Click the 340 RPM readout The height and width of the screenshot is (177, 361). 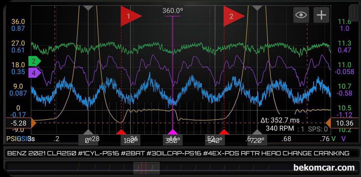(x=280, y=128)
